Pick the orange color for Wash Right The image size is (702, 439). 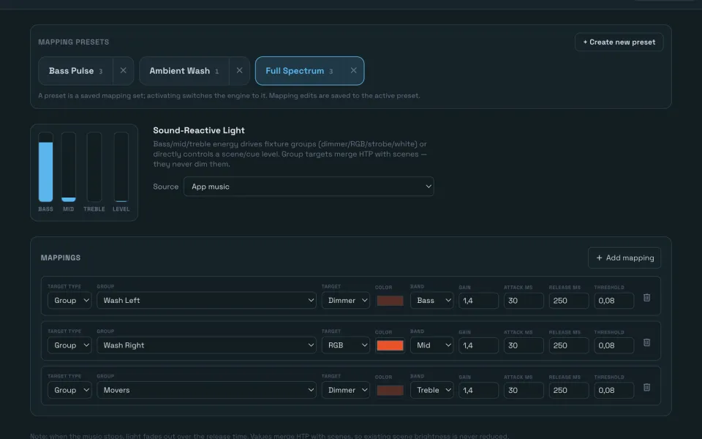tap(390, 345)
